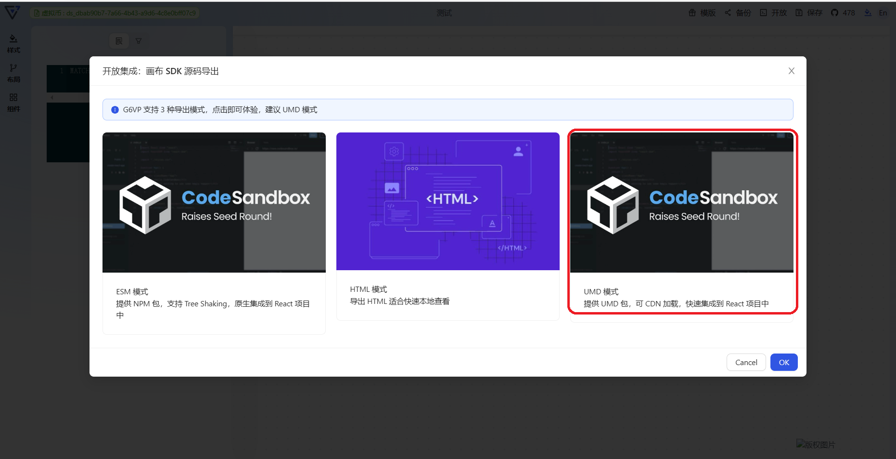Image resolution: width=896 pixels, height=459 pixels.
Task: Open the GitHub stars link showing 478
Action: (x=843, y=13)
